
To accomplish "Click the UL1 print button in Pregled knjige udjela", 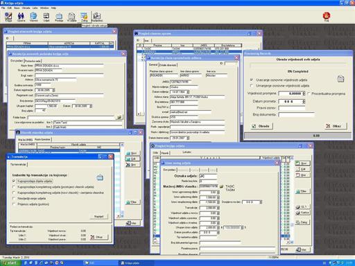I will pos(302,207).
